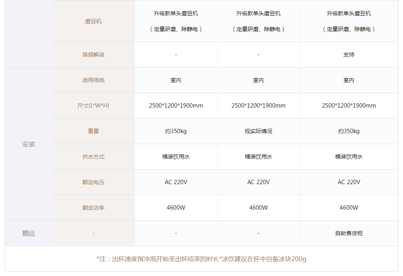Image resolution: width=403 pixels, height=276 pixels.
Task: Click the 磨豆机 row label
Action: point(93,21)
